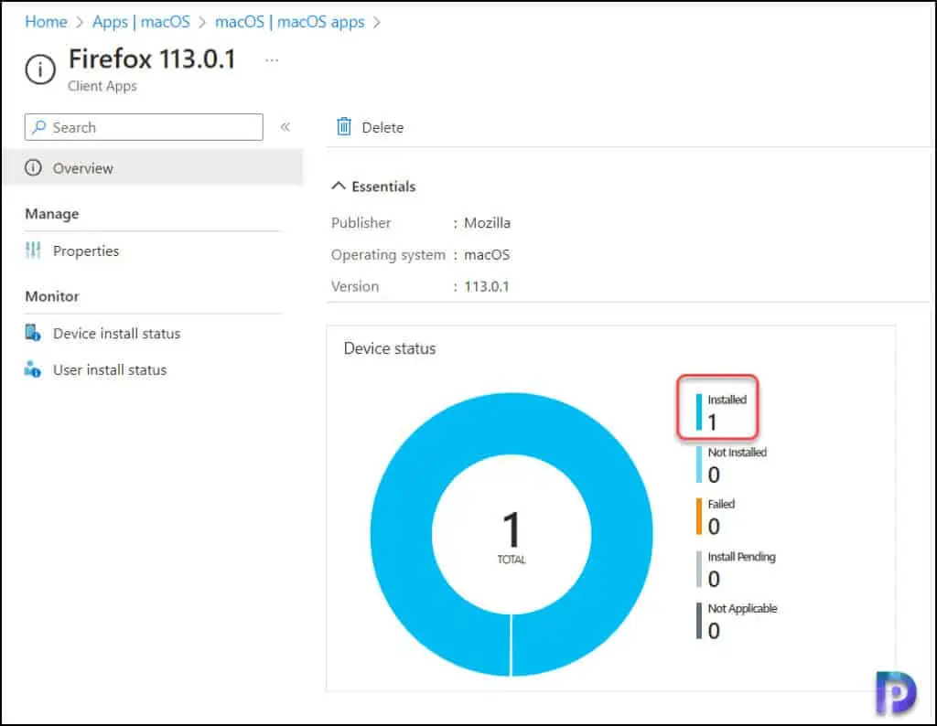Screen dimensions: 937x726
Task: Click the info icon beside Firefox 113.0.1
Action: coord(40,69)
